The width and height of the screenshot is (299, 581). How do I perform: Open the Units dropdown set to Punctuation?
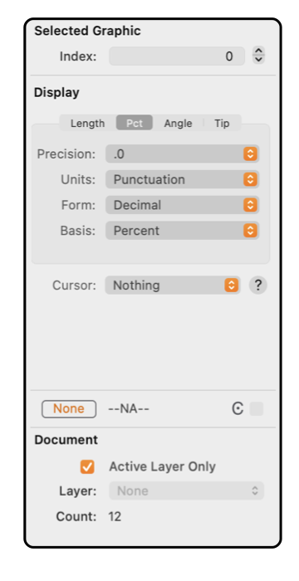click(182, 180)
